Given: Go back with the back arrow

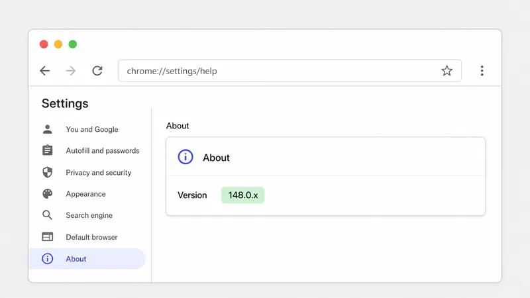Looking at the screenshot, I should 44,71.
